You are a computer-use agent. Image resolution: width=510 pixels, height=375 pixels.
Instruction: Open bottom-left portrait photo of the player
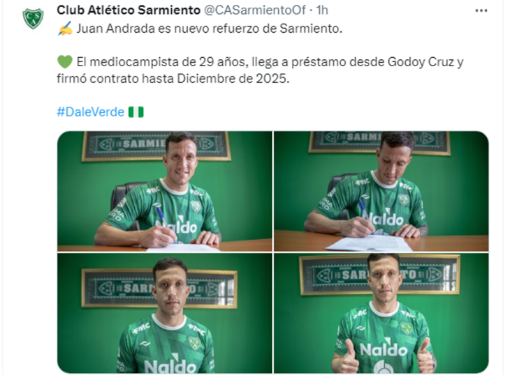(165, 313)
